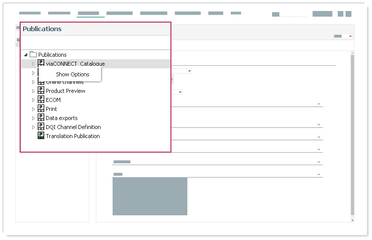
Task: Expand the DQI Channel Definition node
Action: click(x=34, y=127)
